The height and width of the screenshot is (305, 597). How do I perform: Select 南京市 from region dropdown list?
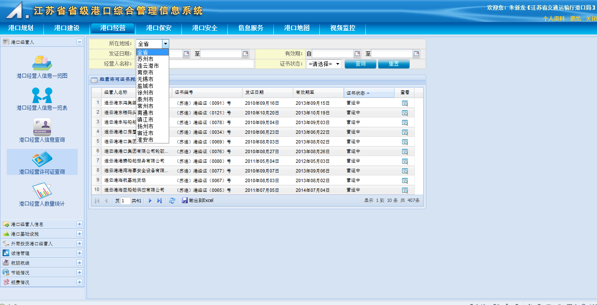pos(146,72)
